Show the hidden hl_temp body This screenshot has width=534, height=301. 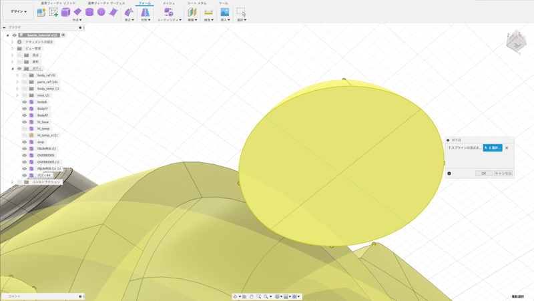pos(25,129)
